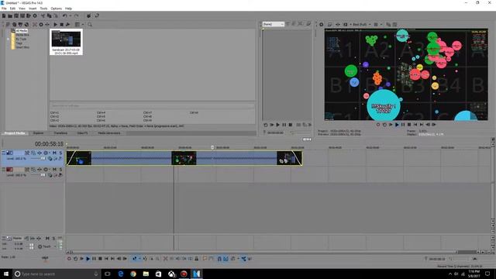Screen dimensions: 496x279
Task: Expand the By Type tree node
Action: (9, 39)
